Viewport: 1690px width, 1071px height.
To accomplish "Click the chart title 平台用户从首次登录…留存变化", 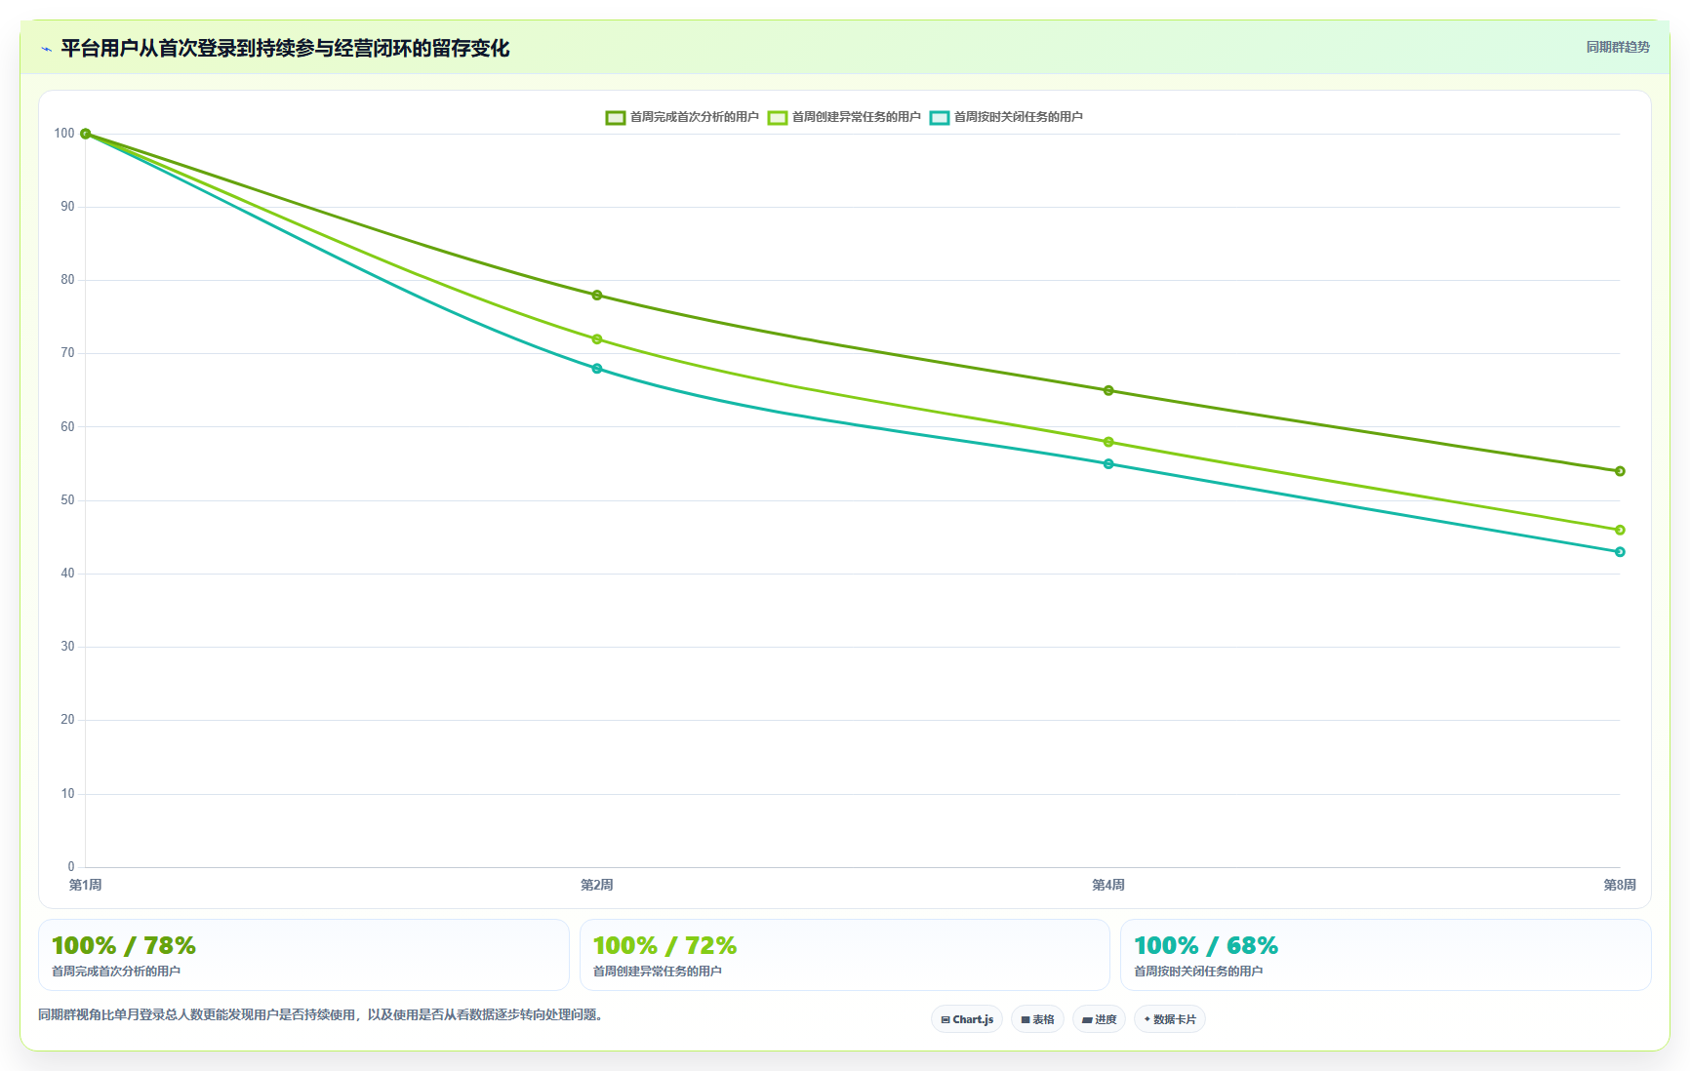I will tap(285, 49).
